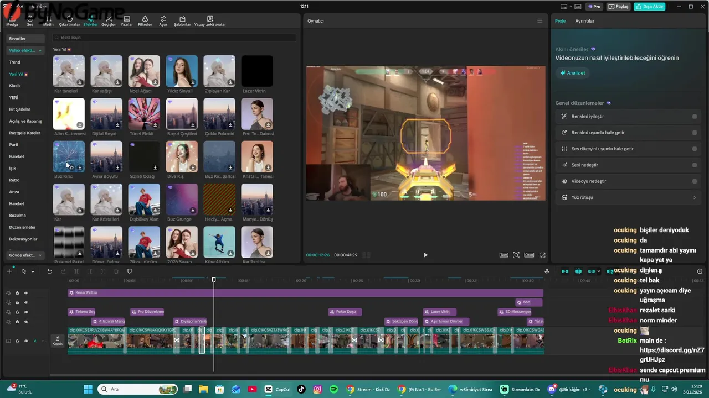
Task: Undo the last edit in timeline toolbar
Action: click(x=49, y=271)
